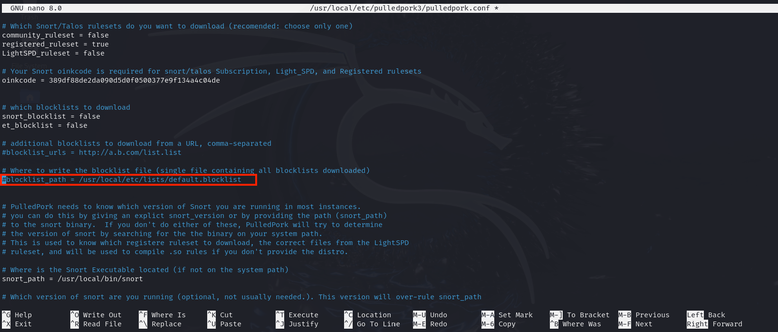
Task: Click the ^X Exit shortcut
Action: point(17,324)
